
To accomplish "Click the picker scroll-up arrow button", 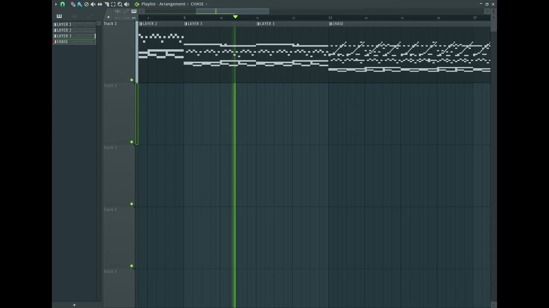I will pos(99,24).
